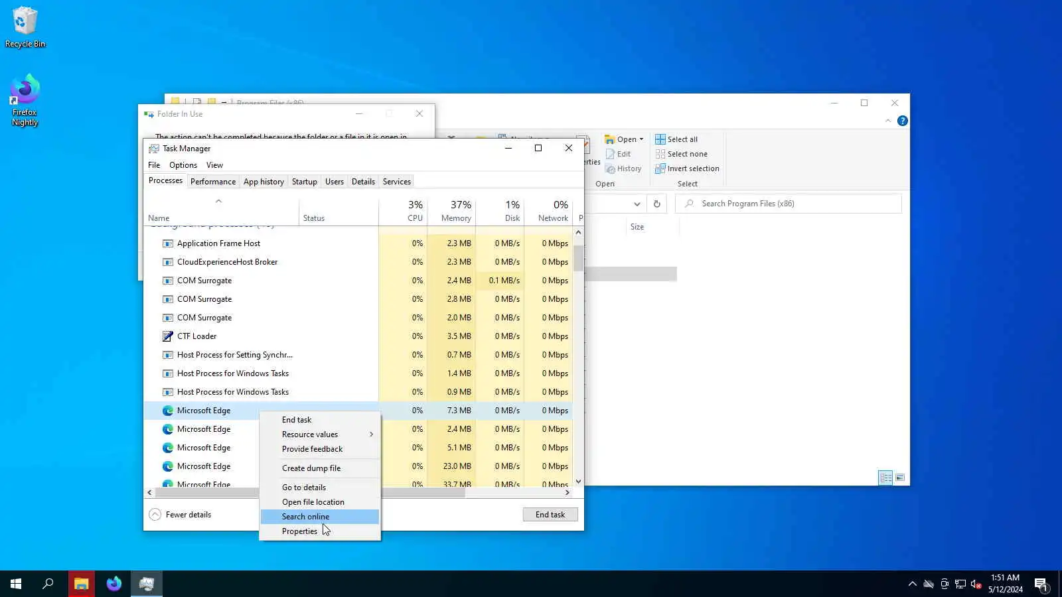Expand the Explorer address bar history dropdown
Screen dimensions: 1062x597
click(637, 204)
